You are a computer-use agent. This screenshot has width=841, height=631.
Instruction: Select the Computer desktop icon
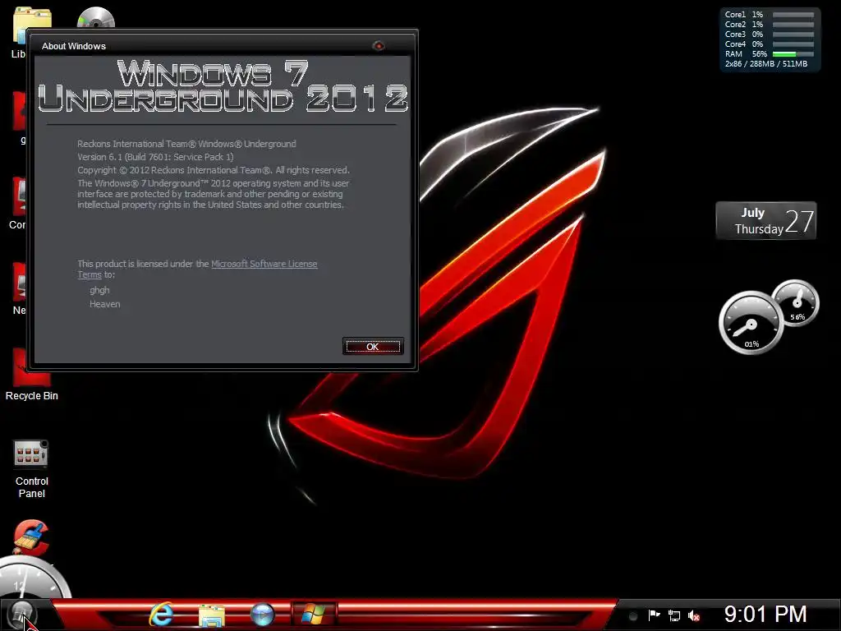tap(18, 204)
